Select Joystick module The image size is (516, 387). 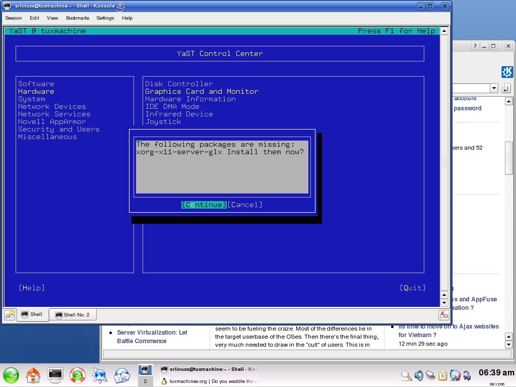[163, 122]
